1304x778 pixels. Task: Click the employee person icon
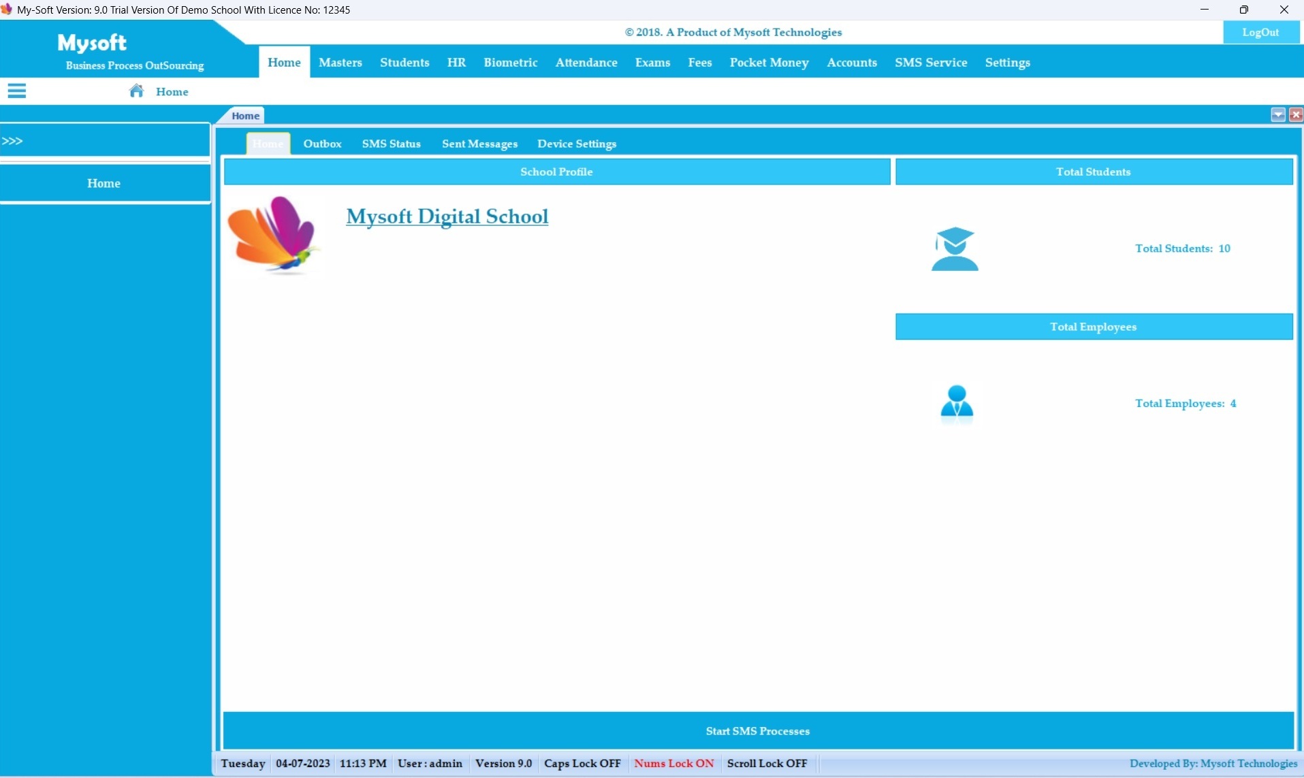tap(957, 402)
